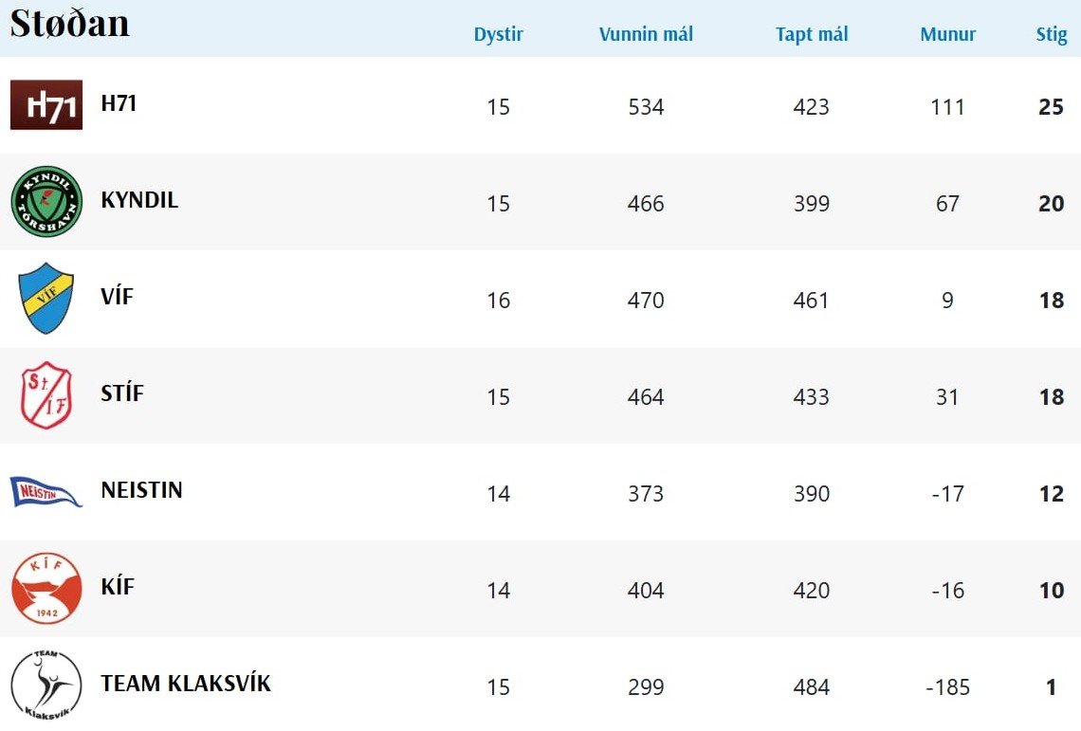Open the KYNDIL team name link
The width and height of the screenshot is (1081, 731).
click(x=139, y=200)
